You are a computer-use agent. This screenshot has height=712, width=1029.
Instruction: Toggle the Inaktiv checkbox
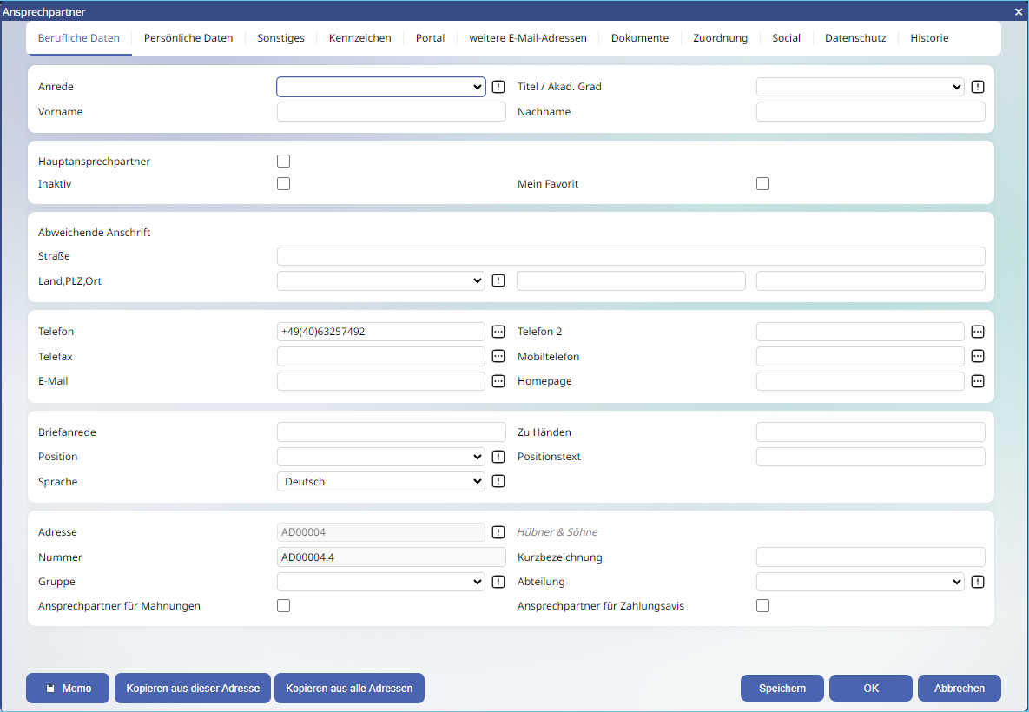[283, 184]
